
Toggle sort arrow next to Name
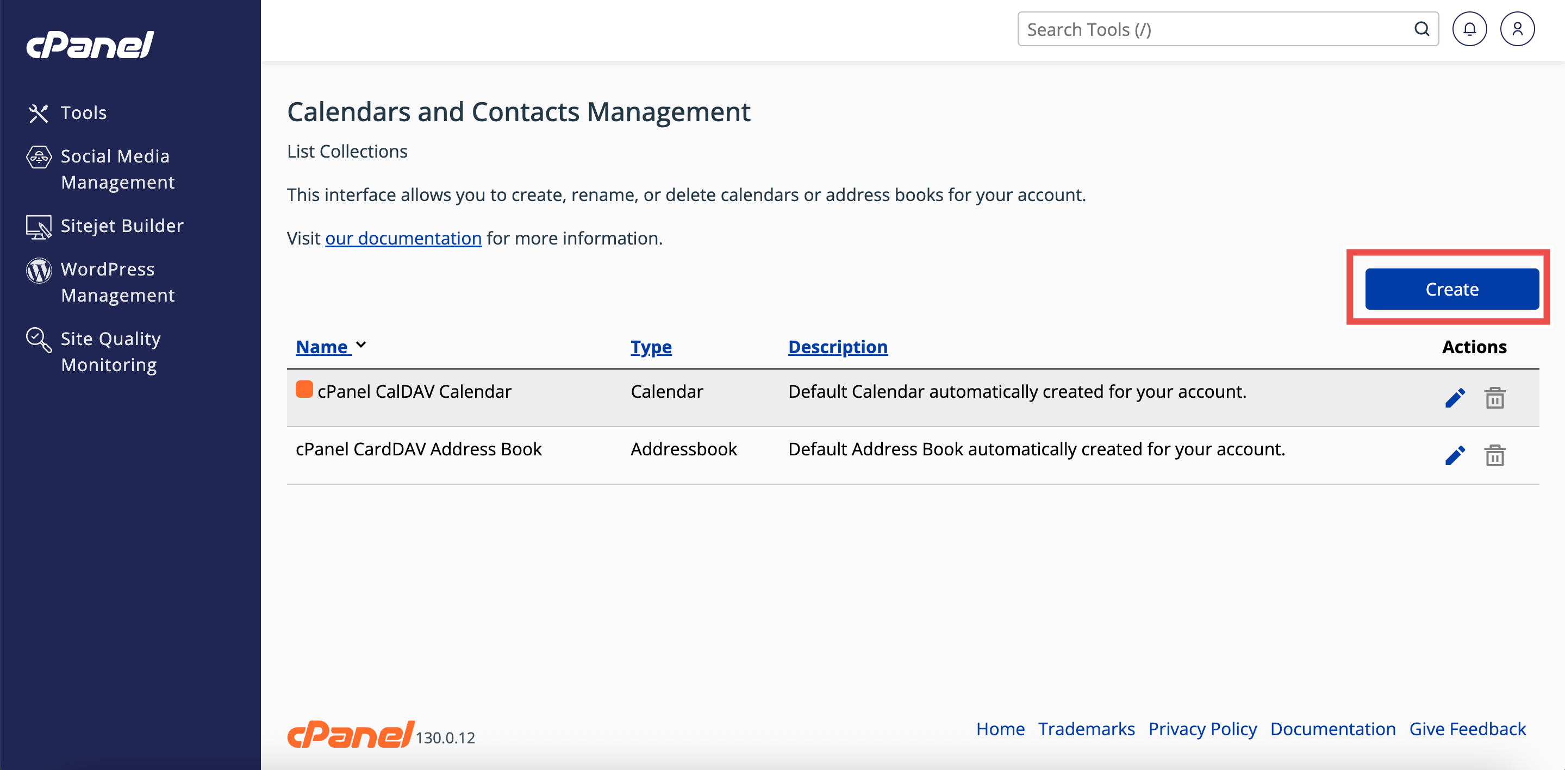click(x=361, y=345)
